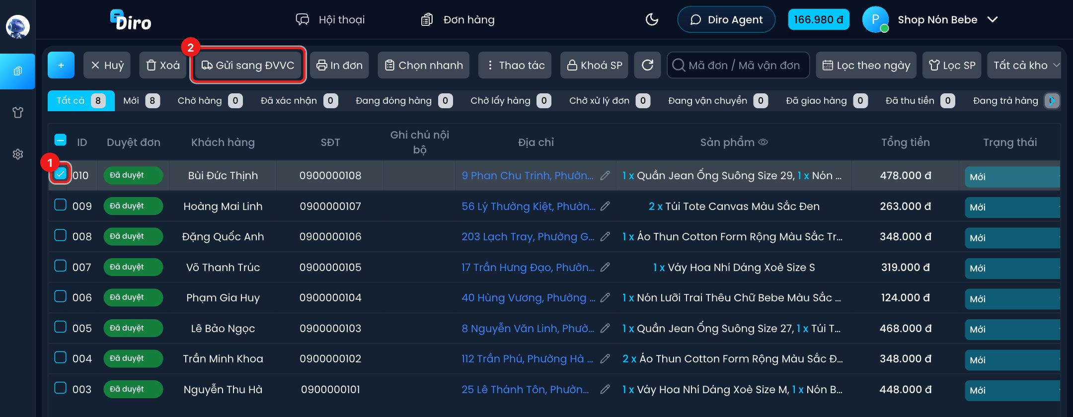The width and height of the screenshot is (1073, 417).
Task: Toggle dark mode moon icon
Action: click(652, 20)
